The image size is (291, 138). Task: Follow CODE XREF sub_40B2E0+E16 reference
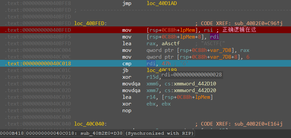coord(258,124)
